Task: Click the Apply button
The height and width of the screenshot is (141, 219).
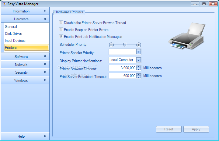Action: (196, 129)
